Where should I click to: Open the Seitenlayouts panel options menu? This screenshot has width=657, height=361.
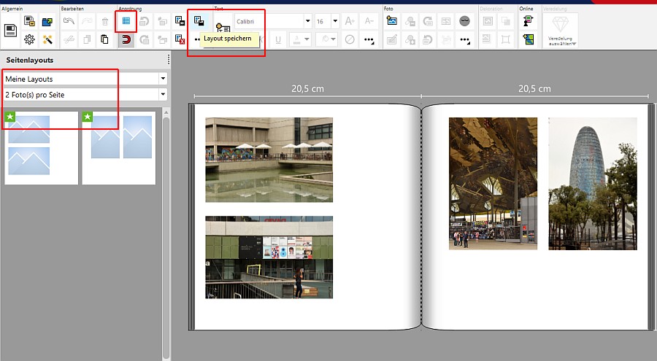coord(169,60)
